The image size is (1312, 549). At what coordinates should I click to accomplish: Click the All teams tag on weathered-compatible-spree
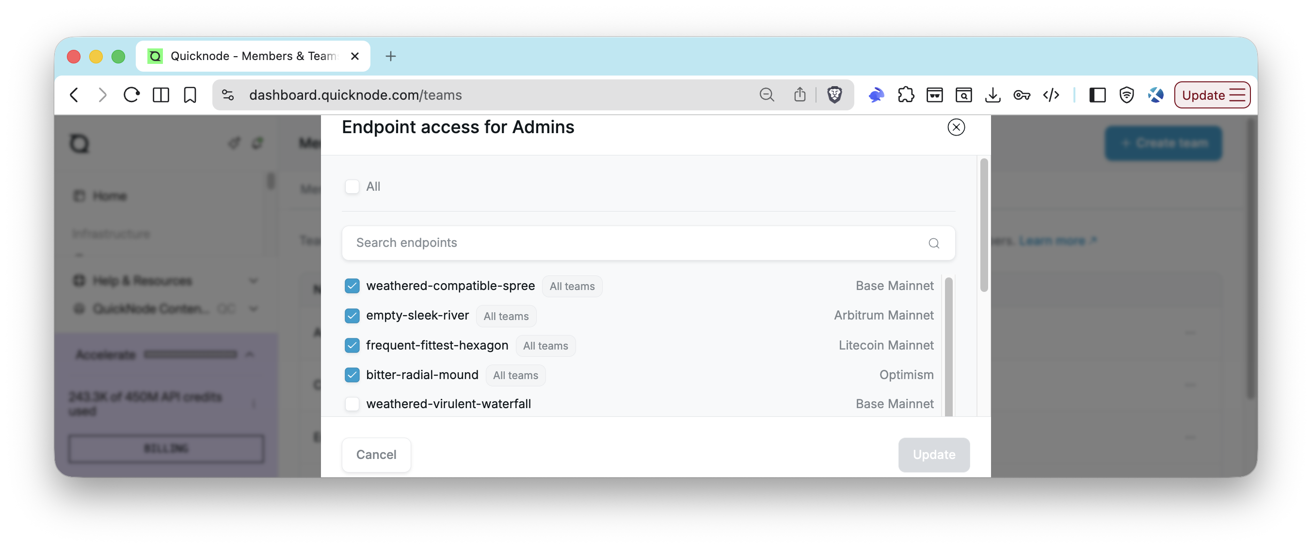tap(572, 286)
